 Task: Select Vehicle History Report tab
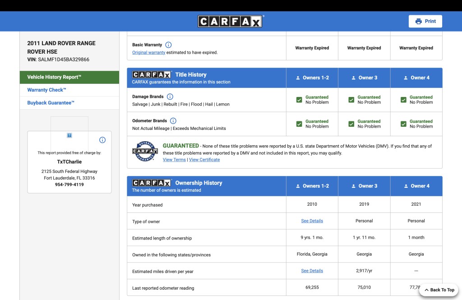coord(69,77)
